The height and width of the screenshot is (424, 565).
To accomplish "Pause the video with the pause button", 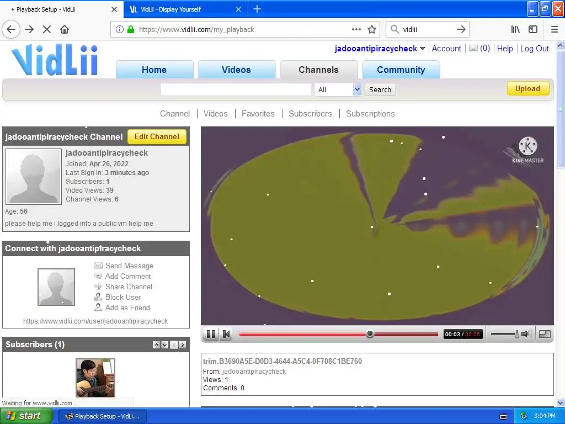I will tap(211, 334).
